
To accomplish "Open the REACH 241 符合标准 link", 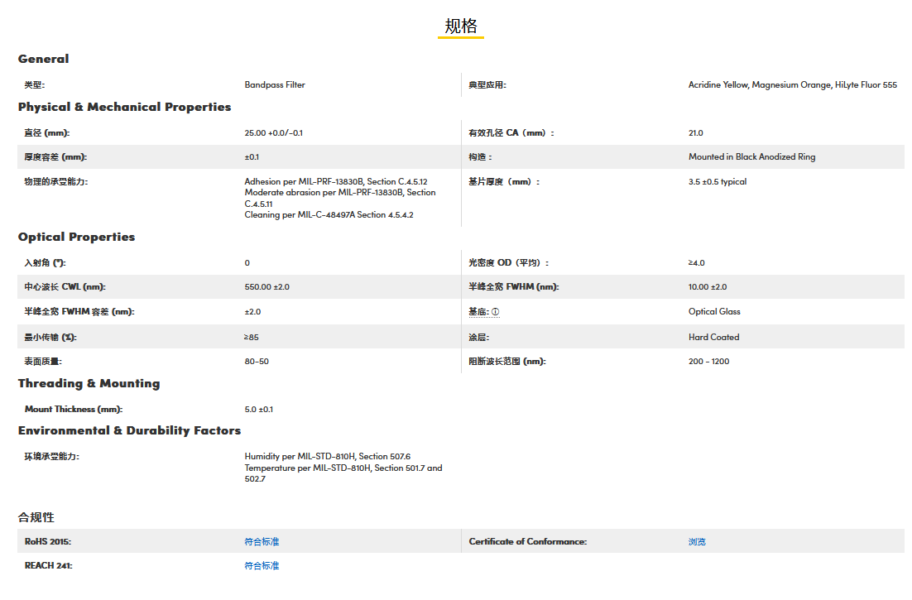I will 262,565.
